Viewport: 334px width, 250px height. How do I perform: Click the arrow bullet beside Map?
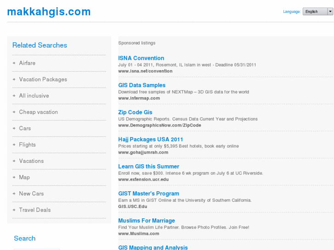pyautogui.click(x=14, y=178)
